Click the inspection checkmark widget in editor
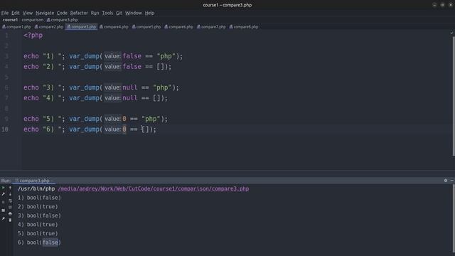 (451, 33)
